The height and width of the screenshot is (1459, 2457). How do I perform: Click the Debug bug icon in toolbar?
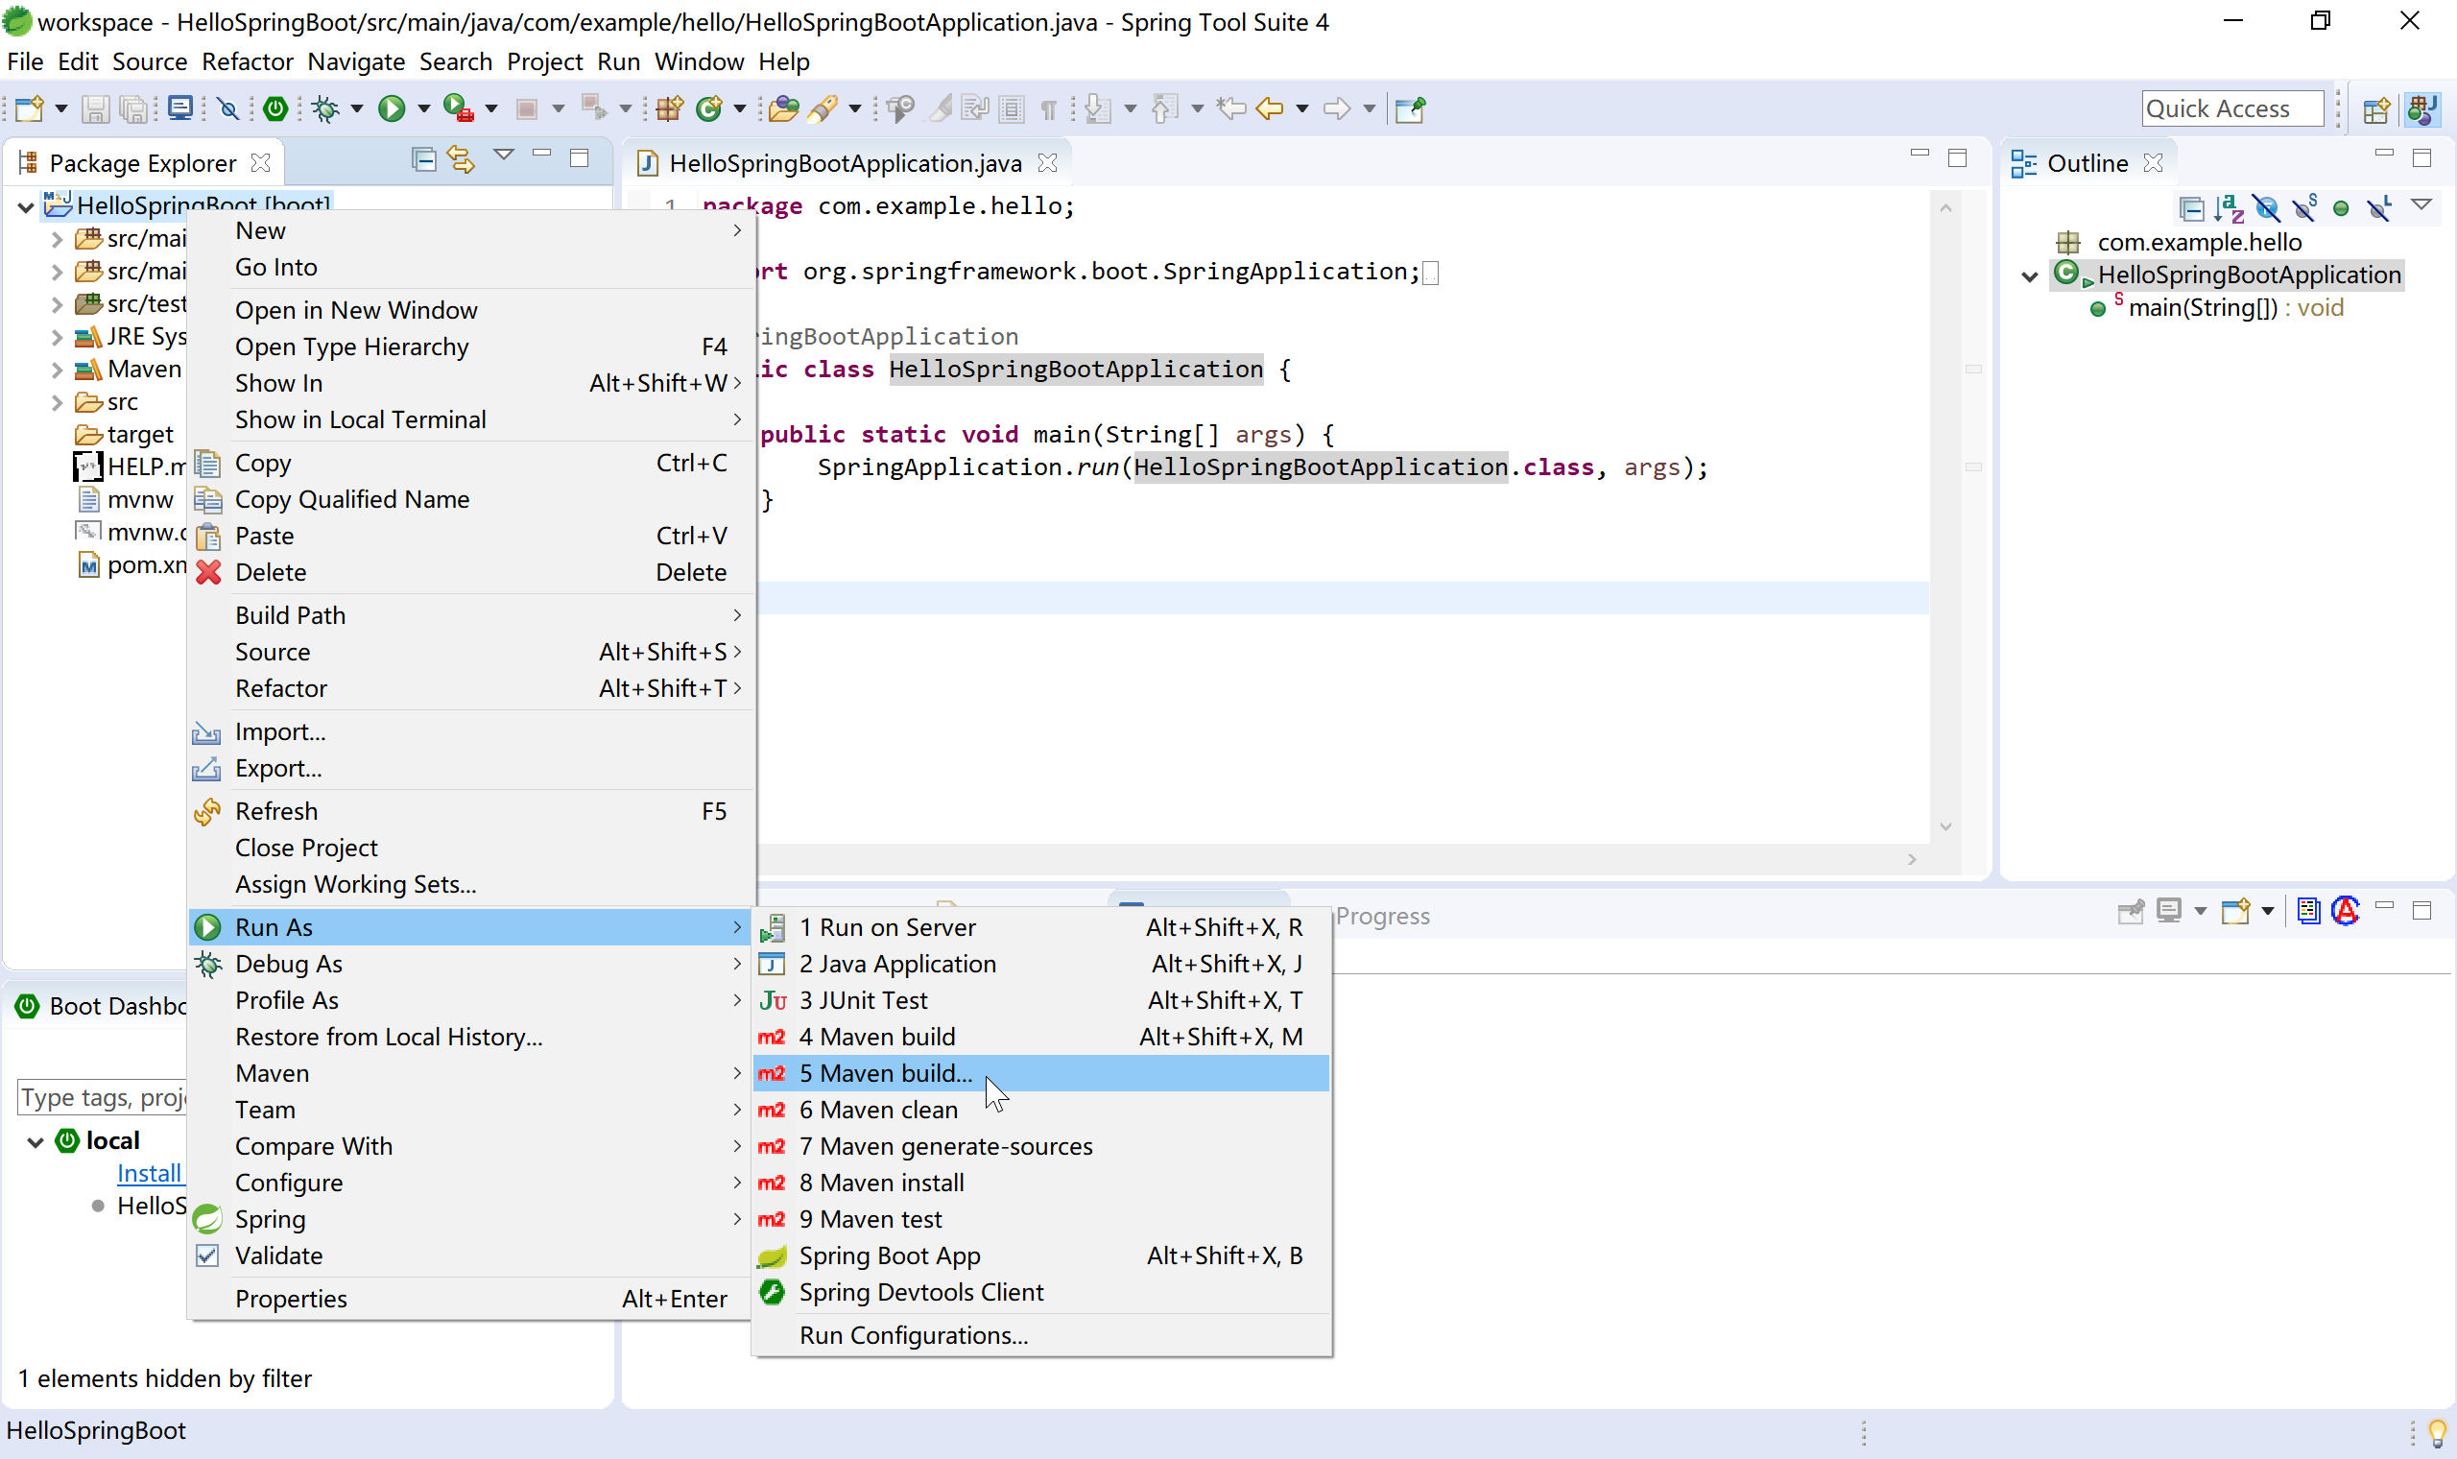pos(325,108)
